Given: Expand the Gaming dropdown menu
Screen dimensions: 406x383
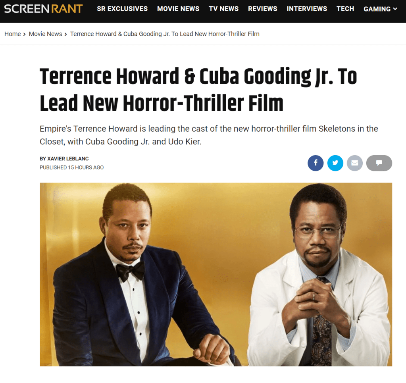Looking at the screenshot, I should (x=380, y=9).
